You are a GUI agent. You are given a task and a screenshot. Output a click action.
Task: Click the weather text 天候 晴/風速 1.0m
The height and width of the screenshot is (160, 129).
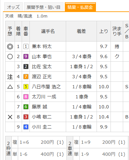(x=26, y=16)
